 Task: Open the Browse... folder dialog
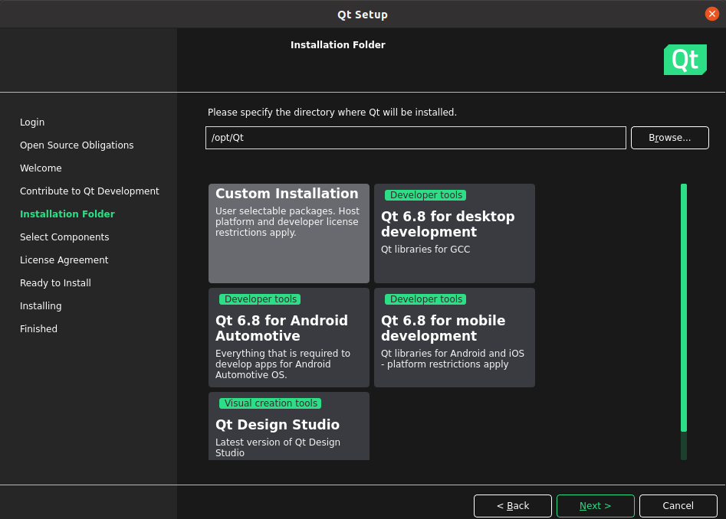click(x=669, y=138)
